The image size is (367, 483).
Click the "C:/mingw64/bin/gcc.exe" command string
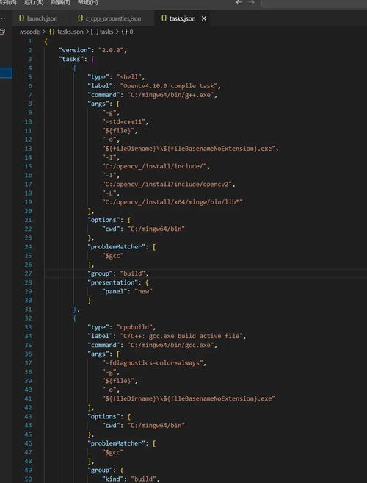(171, 345)
